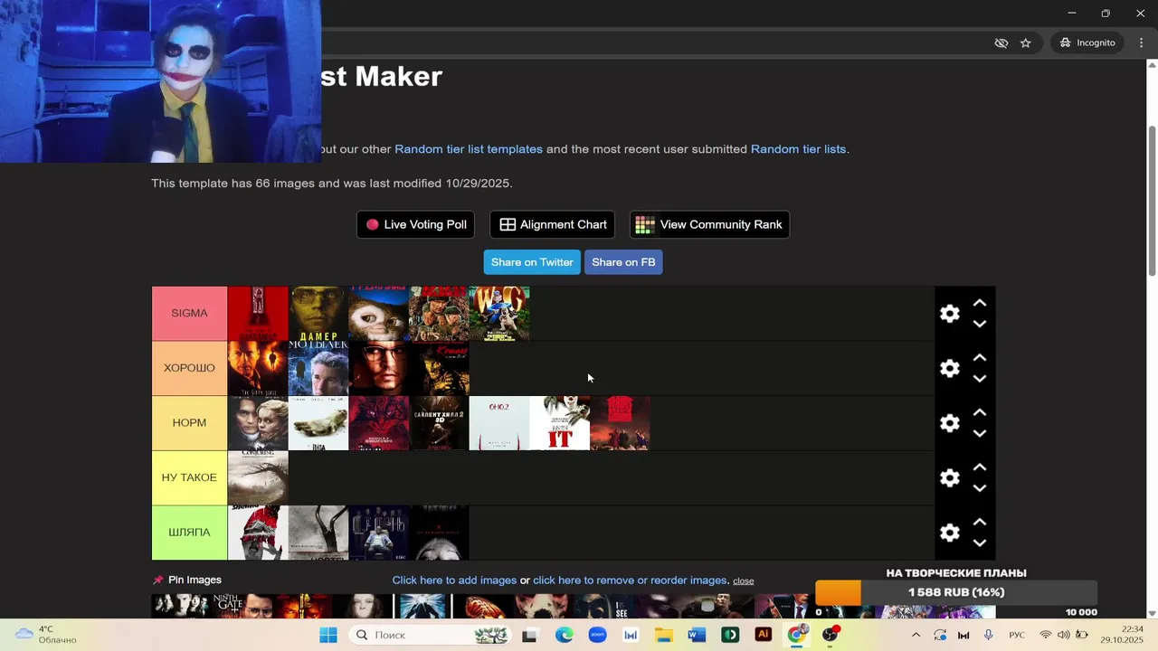1158x651 pixels.
Task: Open Random tier lists link
Action: 798,149
